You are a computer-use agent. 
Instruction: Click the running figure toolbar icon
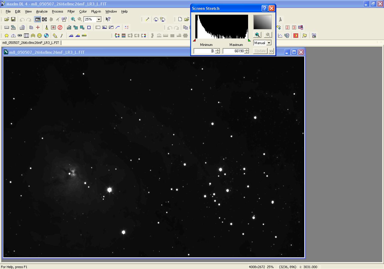click(x=280, y=19)
